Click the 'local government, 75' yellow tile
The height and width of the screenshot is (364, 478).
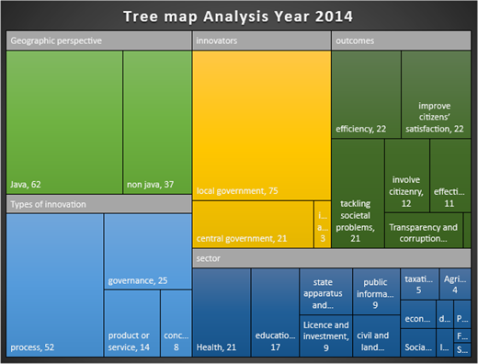[x=262, y=126]
